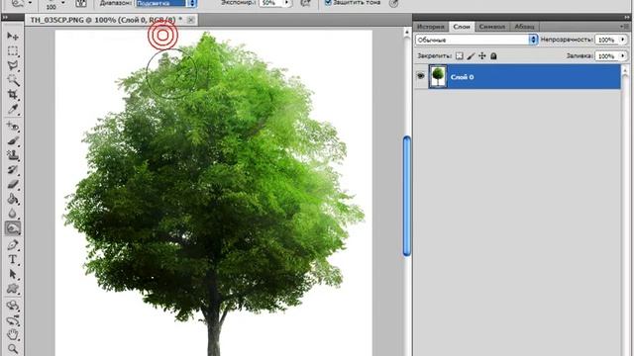Open Непрозрачность opacity slider arrow
The width and height of the screenshot is (634, 356).
point(623,40)
